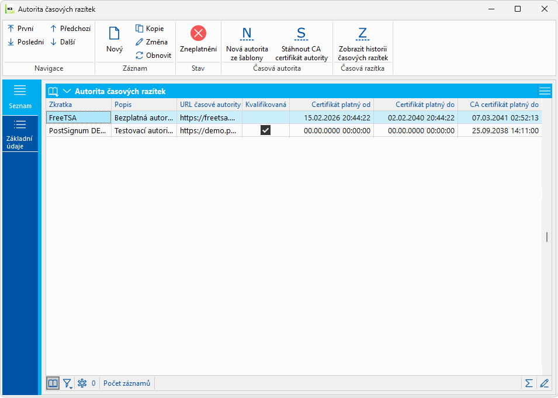Click the snowflake icon in status bar

coord(82,383)
